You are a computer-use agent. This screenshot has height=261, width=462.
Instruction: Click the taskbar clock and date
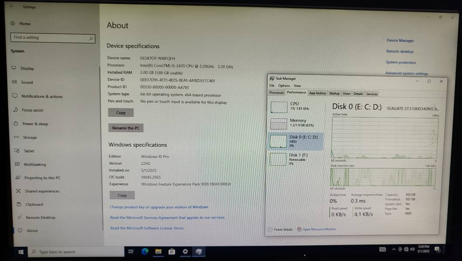[424, 249]
